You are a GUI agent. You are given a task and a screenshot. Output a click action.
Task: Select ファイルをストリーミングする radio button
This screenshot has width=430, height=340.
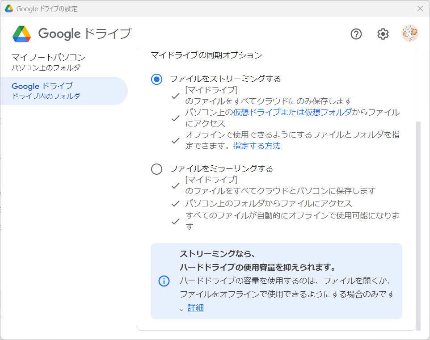[156, 79]
